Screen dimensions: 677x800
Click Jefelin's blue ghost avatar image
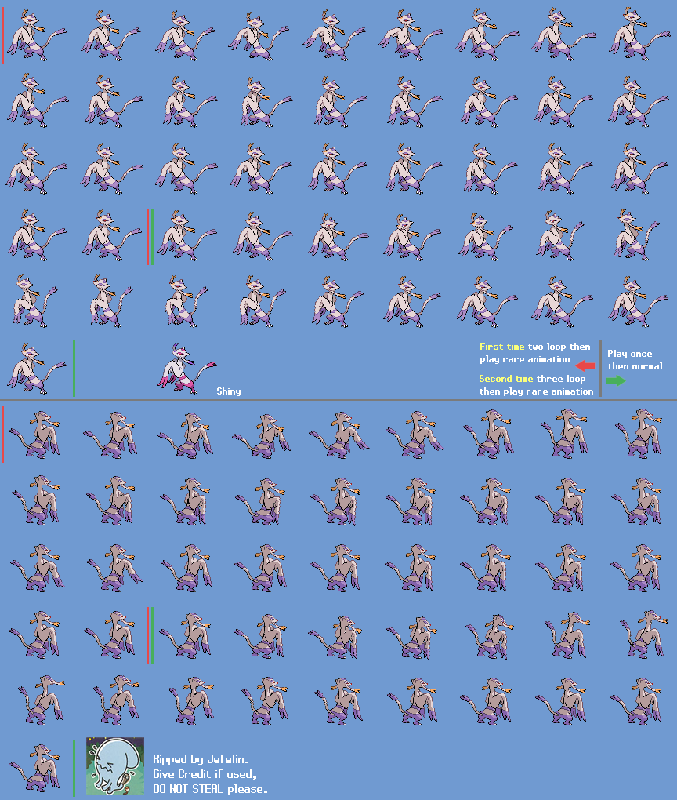115,765
